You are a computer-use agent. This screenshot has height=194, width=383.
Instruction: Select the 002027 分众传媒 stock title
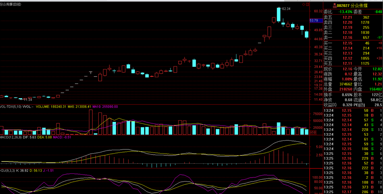point(352,5)
